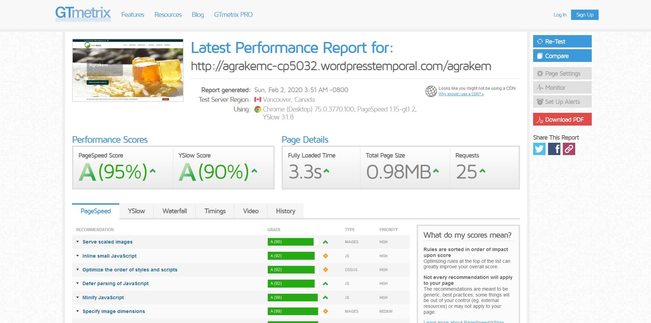Click the Compare button
Screen dimensions: 651x323
(562, 56)
